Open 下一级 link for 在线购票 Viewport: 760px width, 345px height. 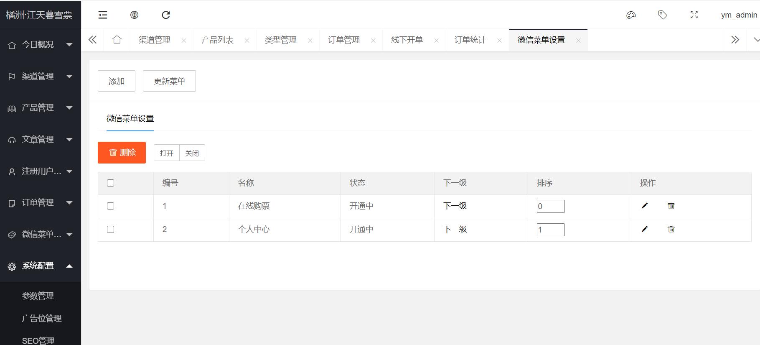[x=455, y=206]
